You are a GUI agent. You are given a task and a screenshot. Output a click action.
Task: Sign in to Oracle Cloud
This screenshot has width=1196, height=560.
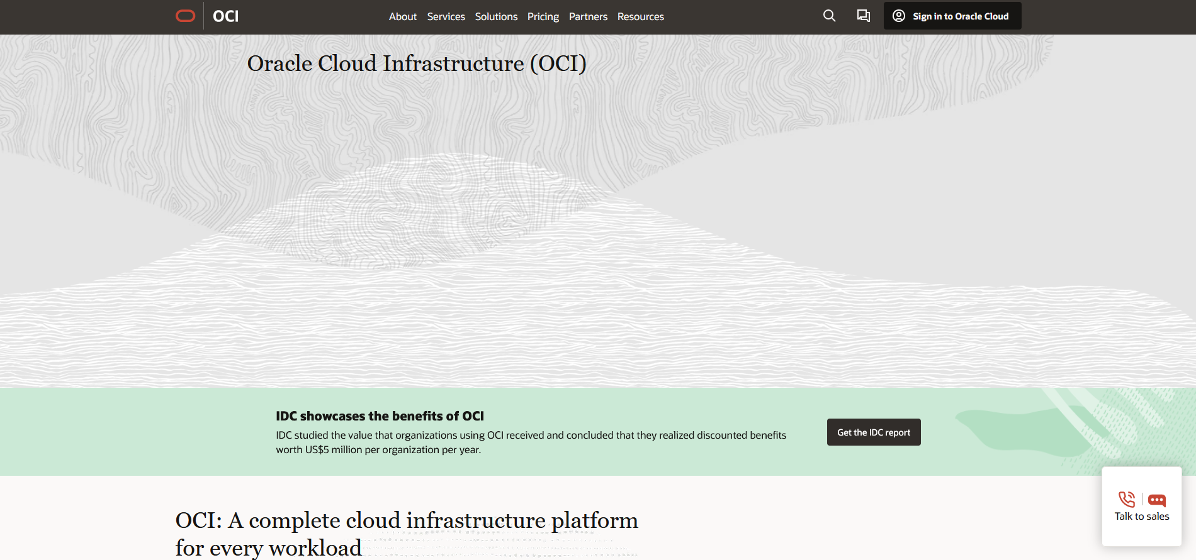pyautogui.click(x=952, y=16)
